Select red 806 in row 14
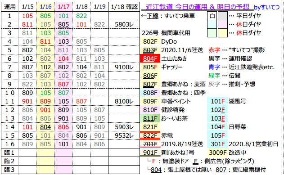284x175 pixels. (x=63, y=127)
